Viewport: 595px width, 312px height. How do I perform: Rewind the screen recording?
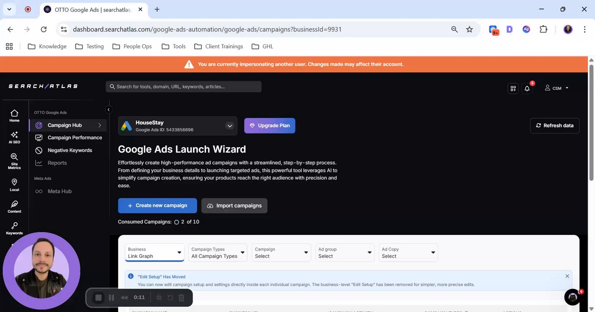[124, 298]
